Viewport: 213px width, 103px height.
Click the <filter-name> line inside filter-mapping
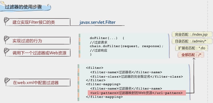click(126, 89)
